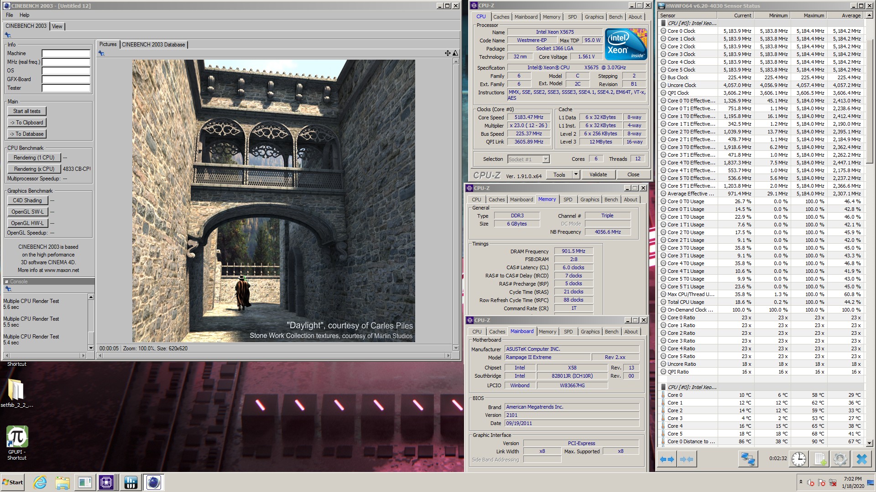Run the OpenGL SW-L benchmark
Image resolution: width=876 pixels, height=492 pixels.
[x=27, y=212]
